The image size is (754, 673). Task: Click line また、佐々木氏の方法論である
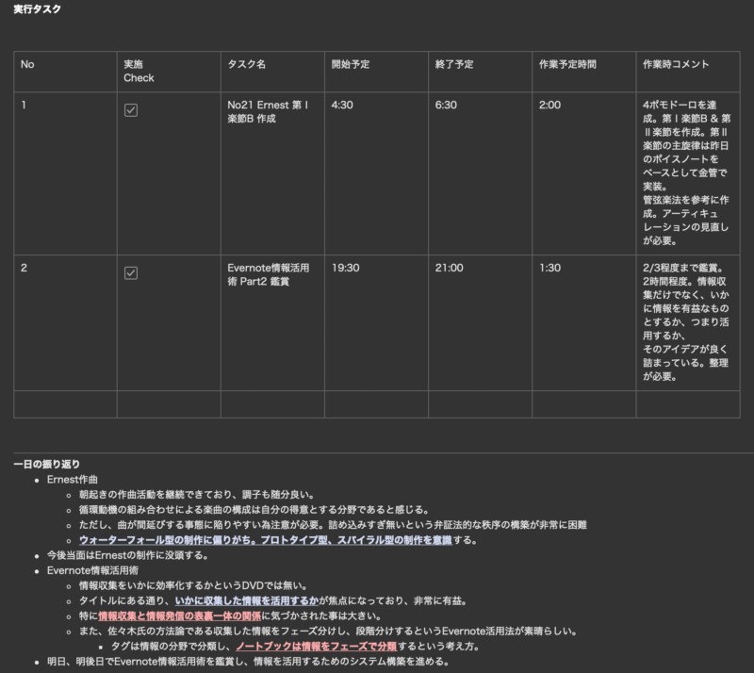(328, 632)
